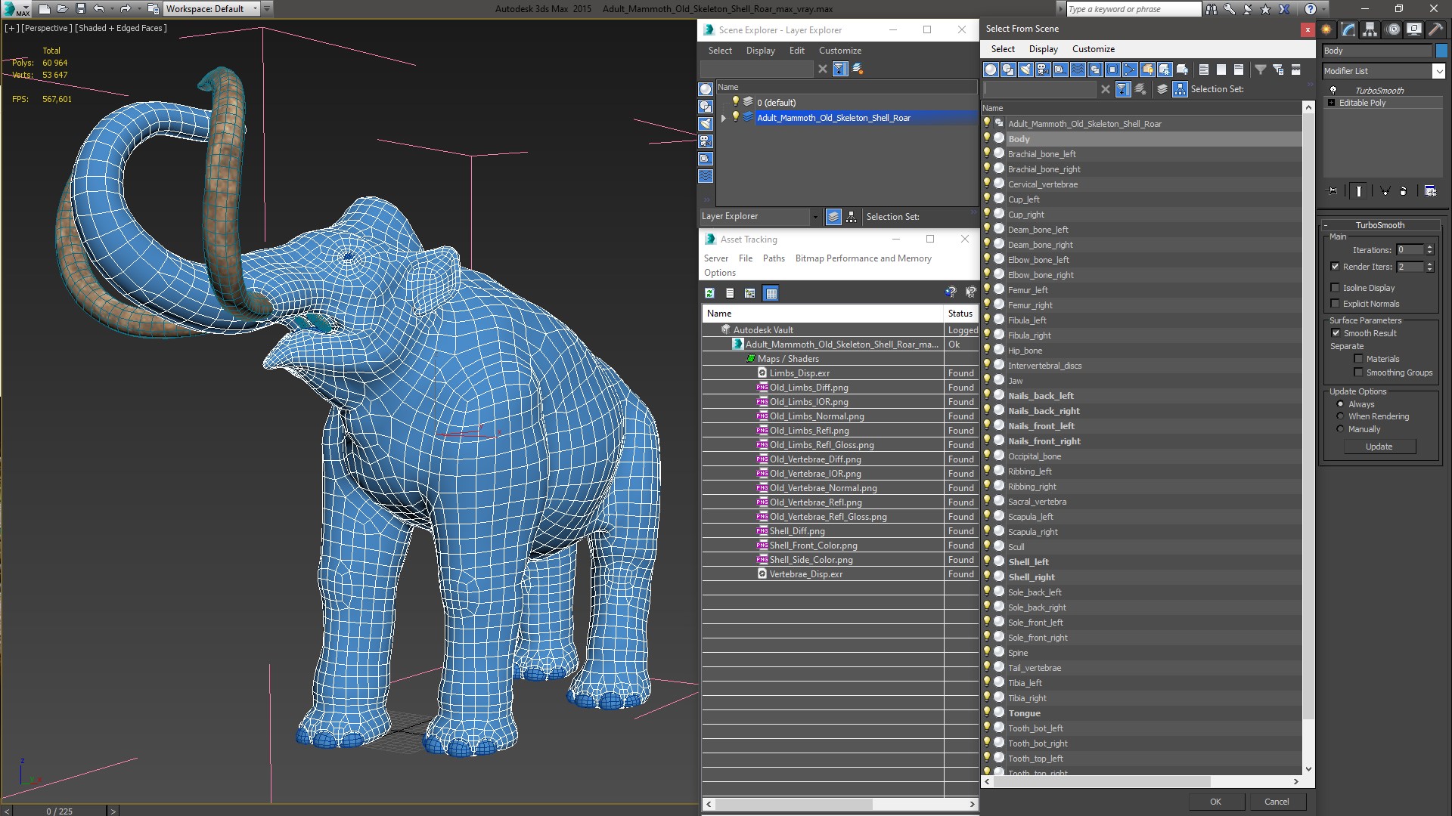Expand Adult_Mammoth_Old_Skeleton_Shell_Roar tree node

[x=723, y=118]
